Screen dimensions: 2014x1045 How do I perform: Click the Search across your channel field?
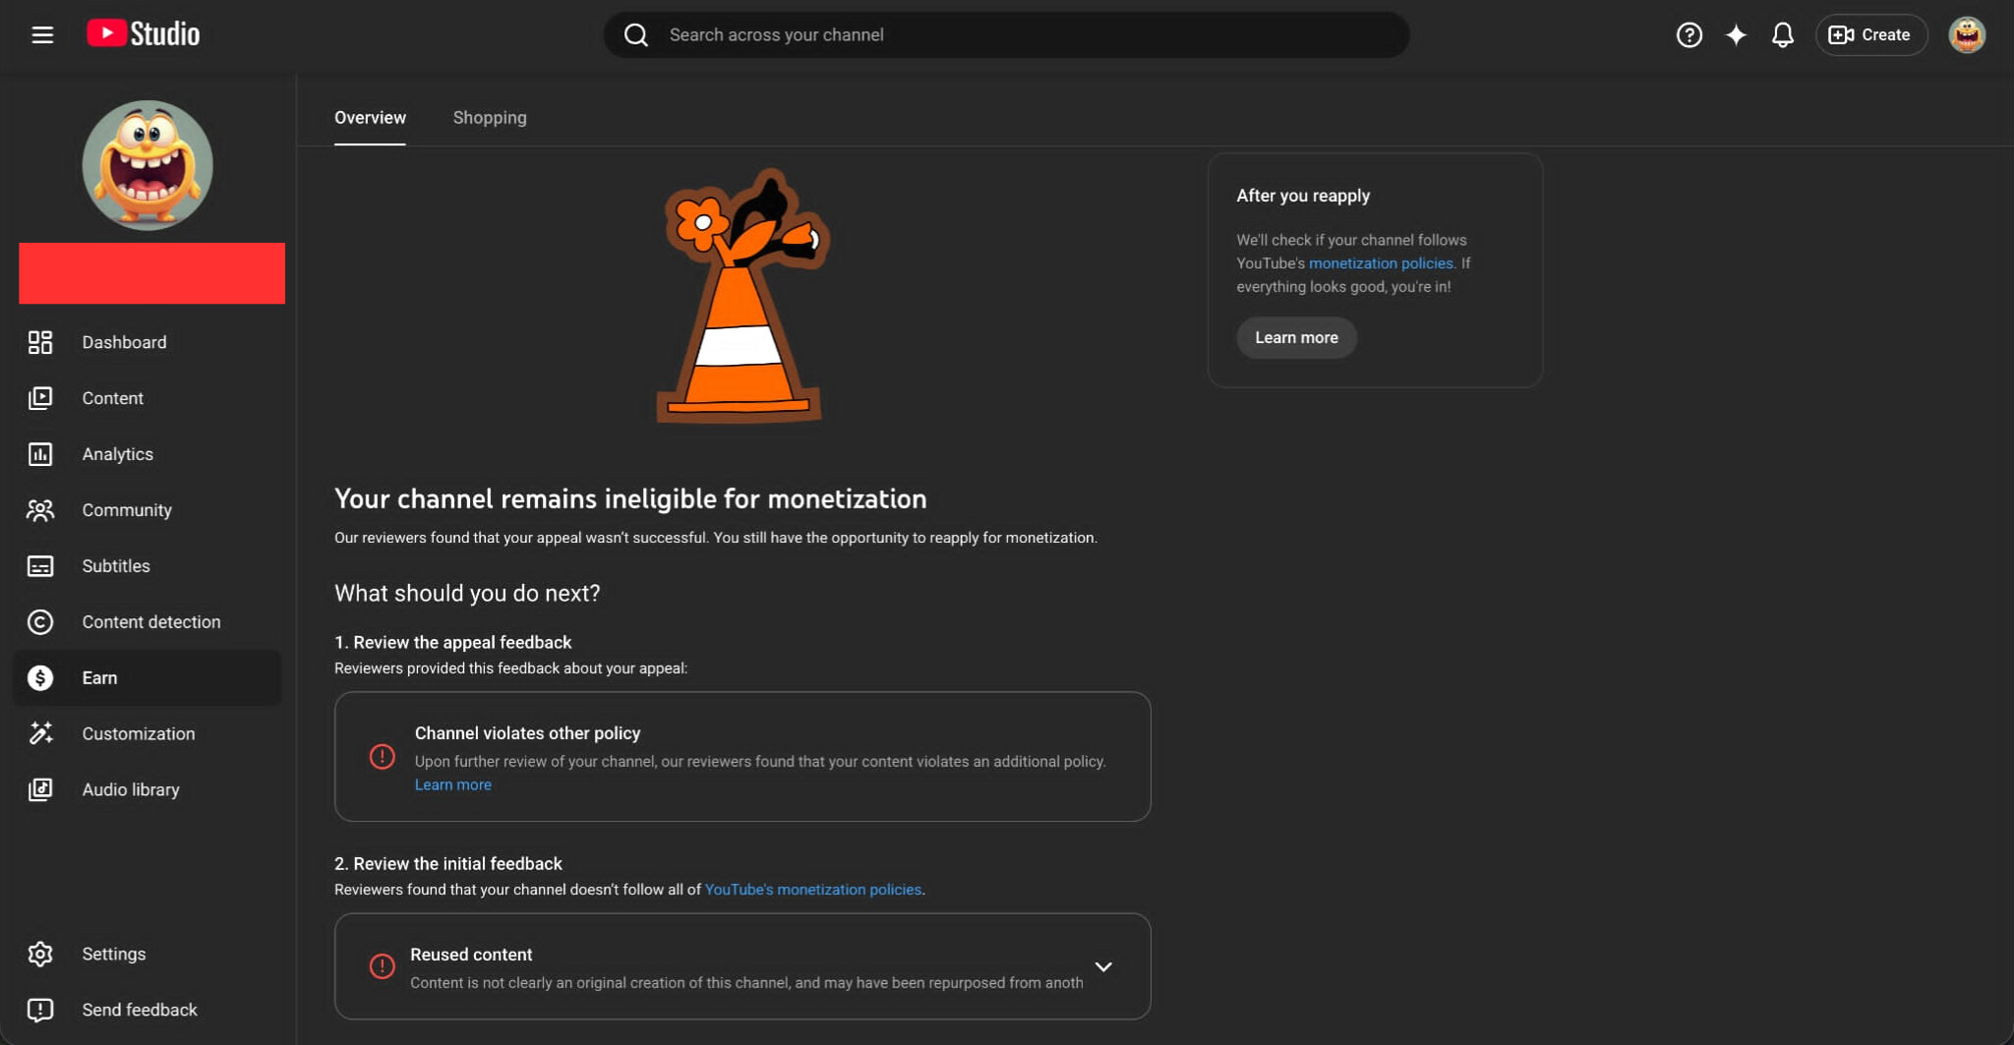[x=1006, y=35]
